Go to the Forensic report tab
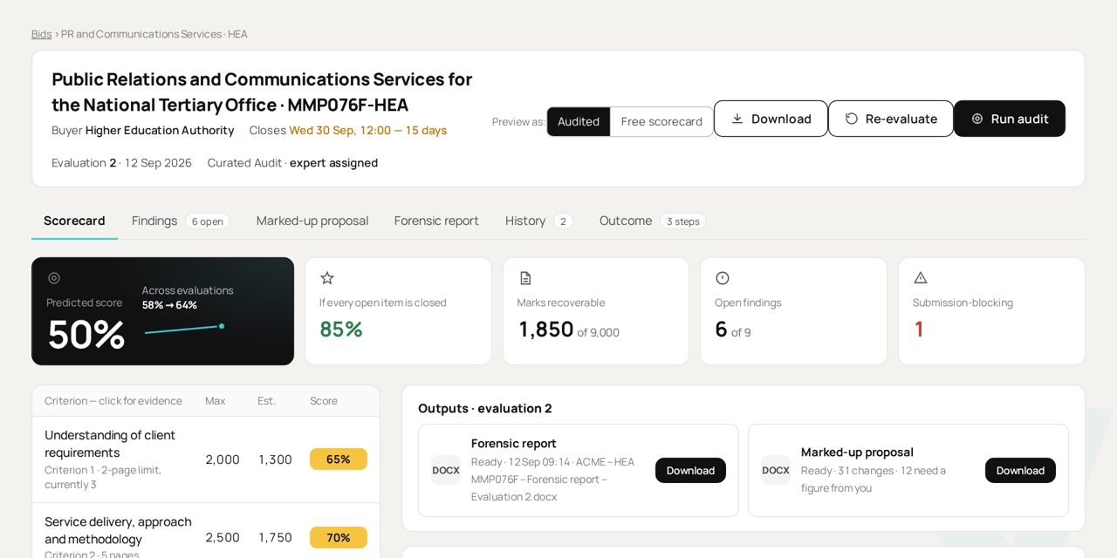1117x558 pixels. (x=436, y=221)
